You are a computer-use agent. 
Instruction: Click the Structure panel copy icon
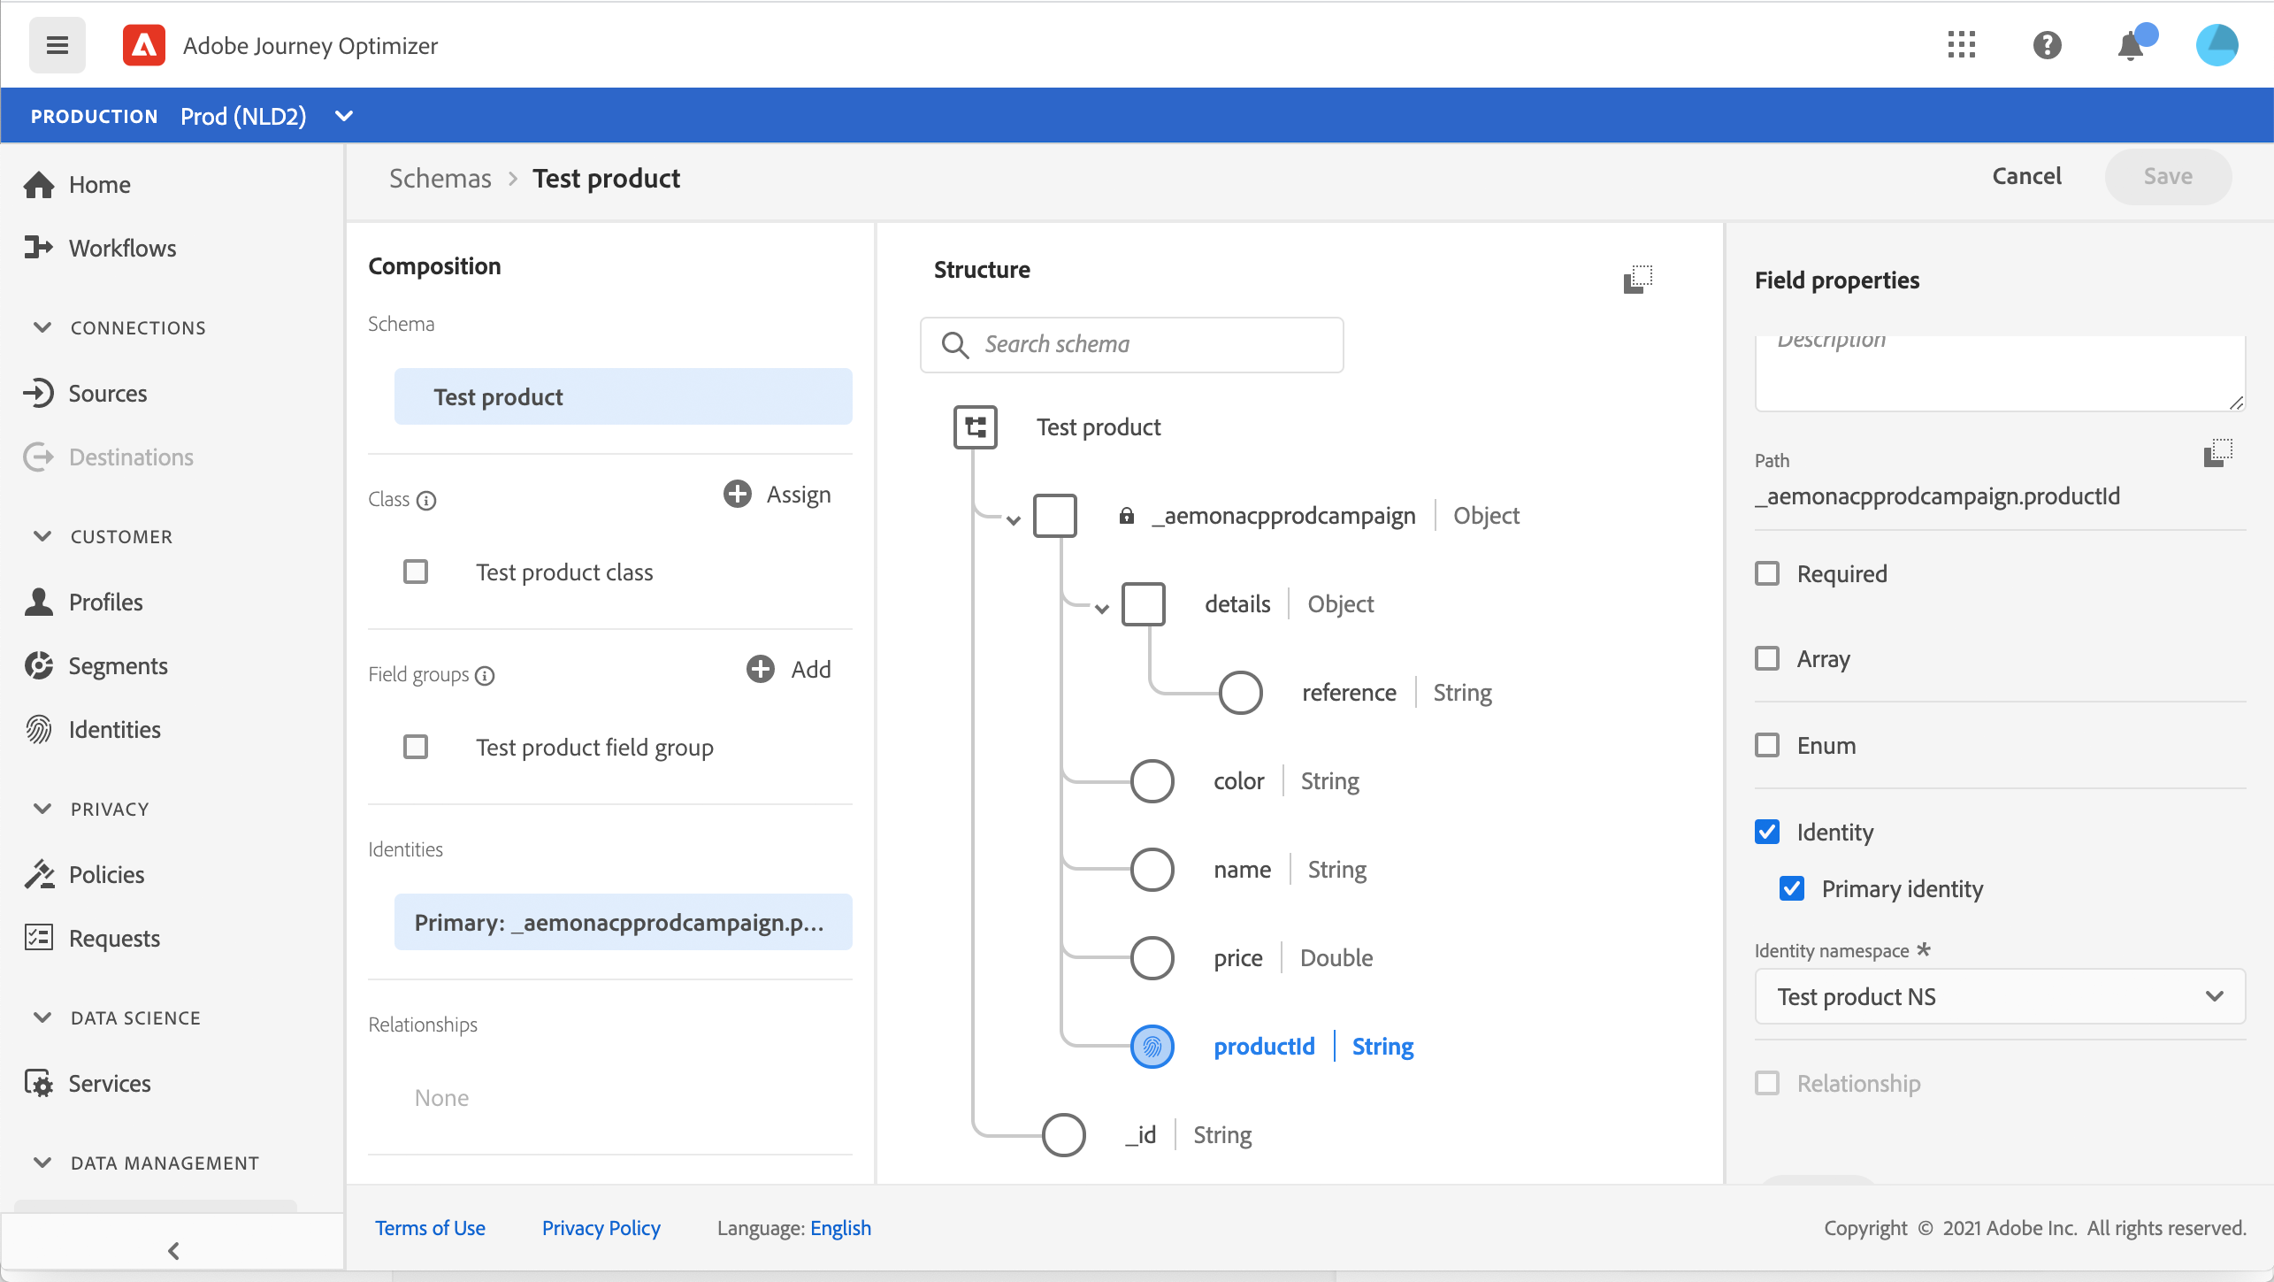[x=1637, y=279]
